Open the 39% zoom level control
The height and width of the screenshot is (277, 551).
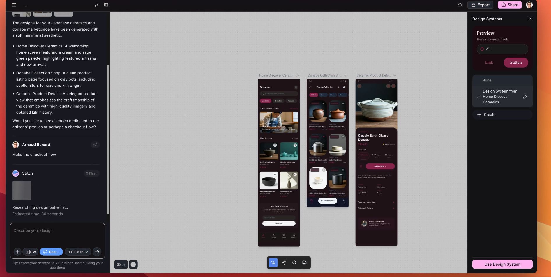(121, 264)
